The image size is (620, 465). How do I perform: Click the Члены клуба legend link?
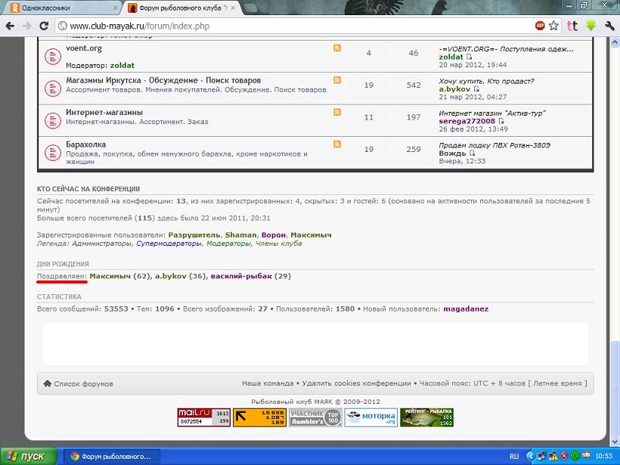pyautogui.click(x=278, y=243)
